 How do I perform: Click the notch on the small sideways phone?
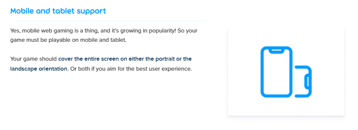tap(307, 82)
